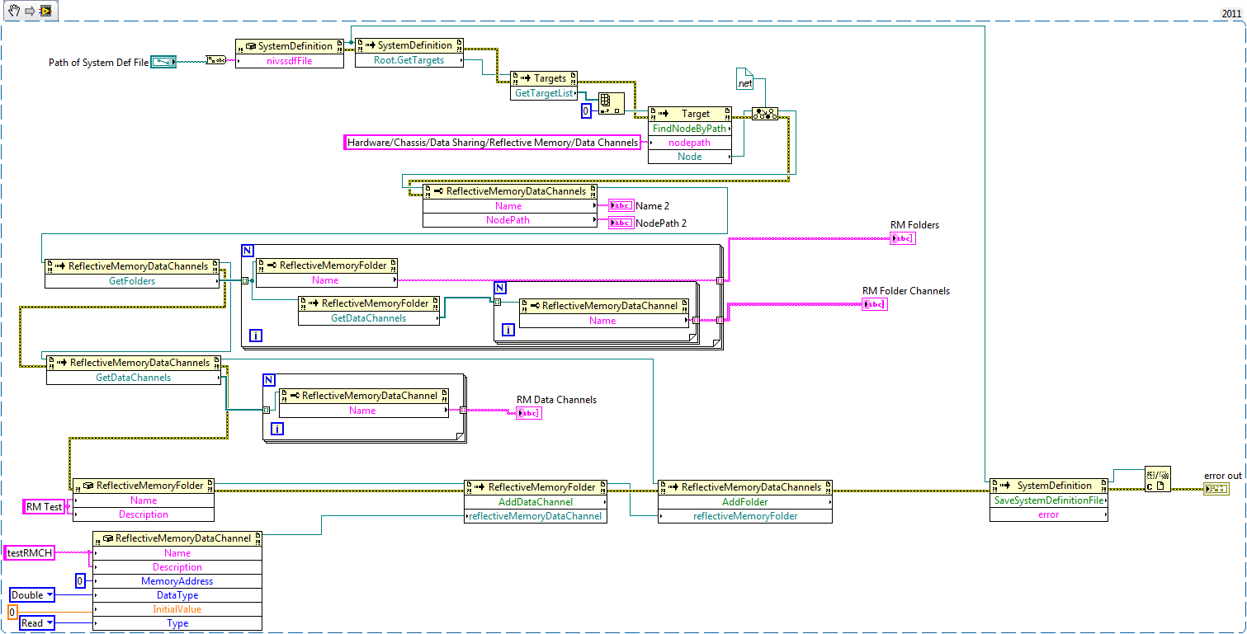1247x634 pixels.
Task: Click the nodepath parameter row
Action: tap(690, 143)
